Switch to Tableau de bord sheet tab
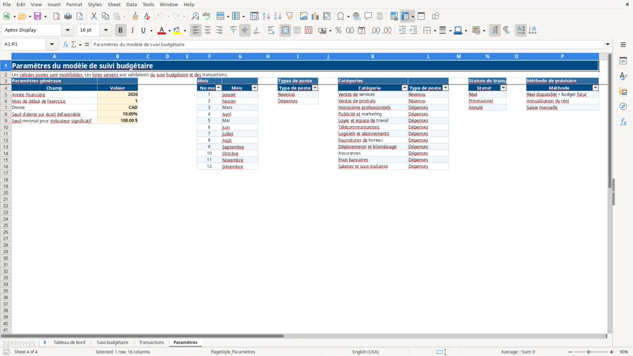Screen dimensions: 633x356 click(x=69, y=342)
